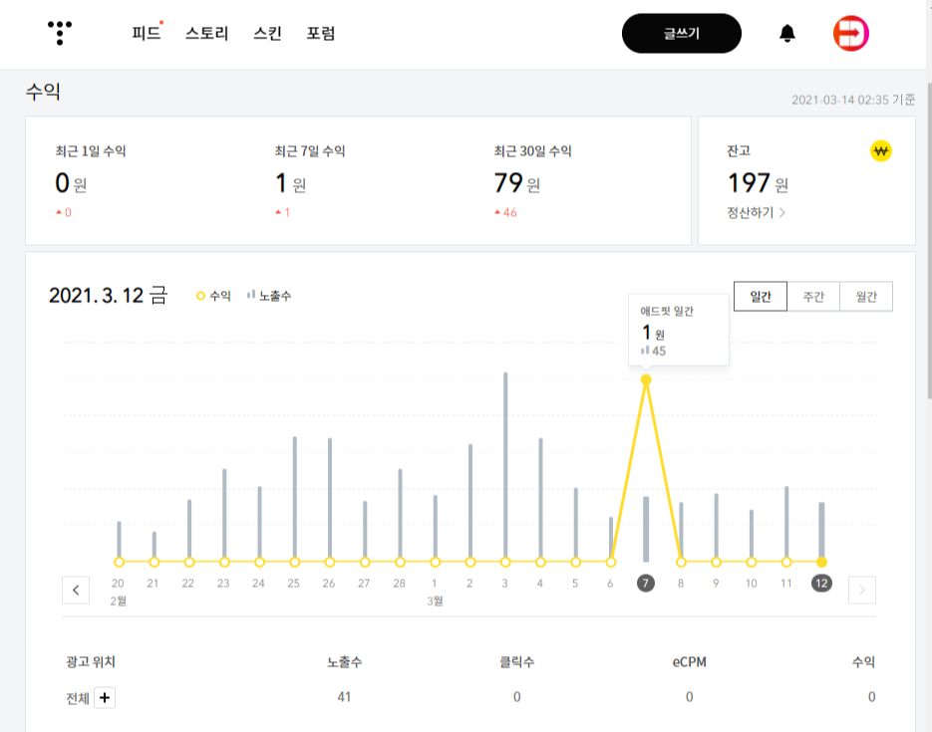This screenshot has width=932, height=732.
Task: Select date 20 on the chart axis
Action: click(118, 584)
